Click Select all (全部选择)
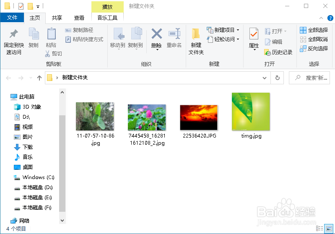This screenshot has height=234, width=335. (x=314, y=30)
